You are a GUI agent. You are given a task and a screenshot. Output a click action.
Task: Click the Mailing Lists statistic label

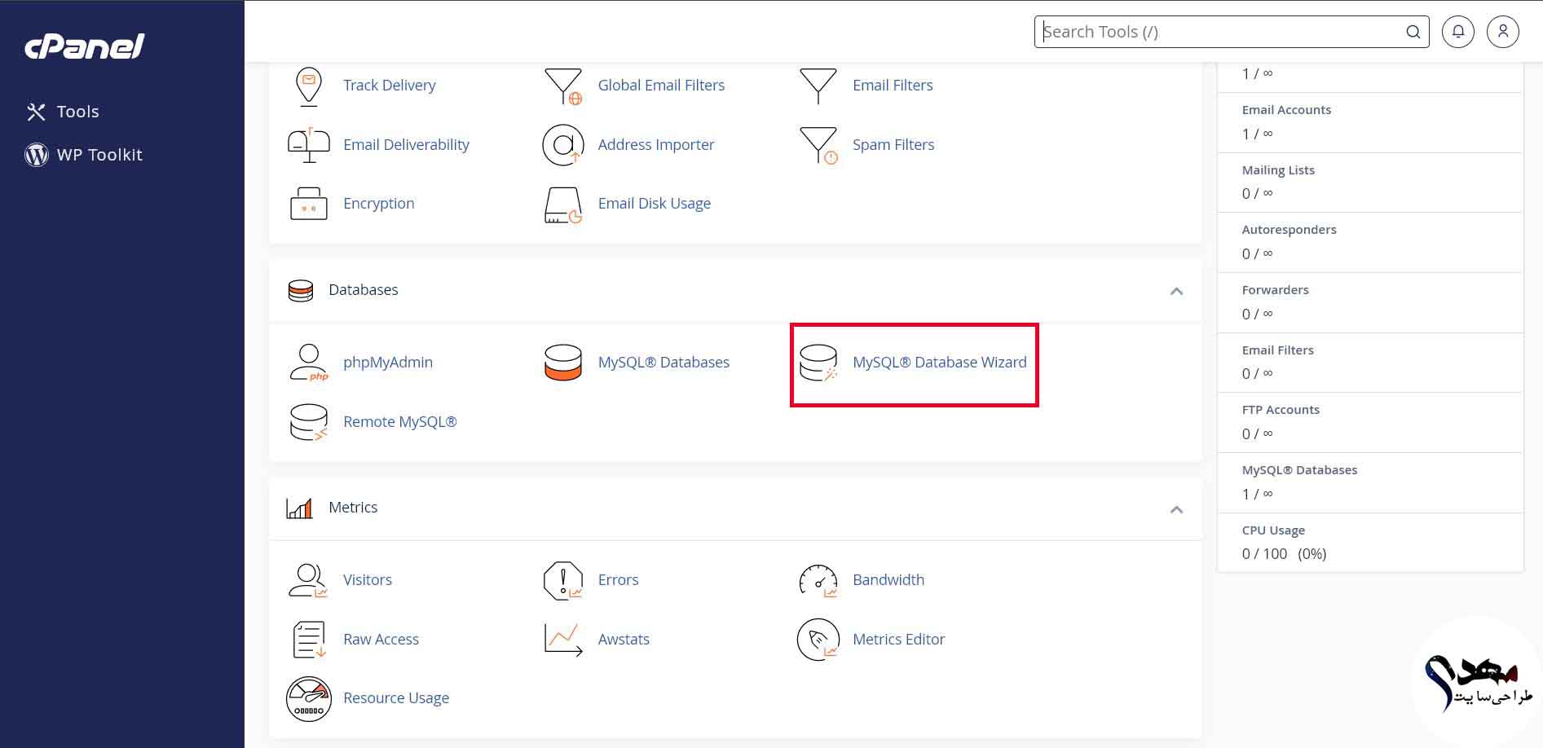[x=1278, y=170]
